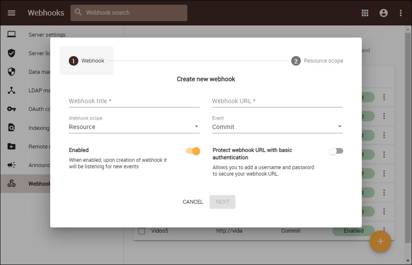Click the Webhook URL input field

[x=277, y=101]
